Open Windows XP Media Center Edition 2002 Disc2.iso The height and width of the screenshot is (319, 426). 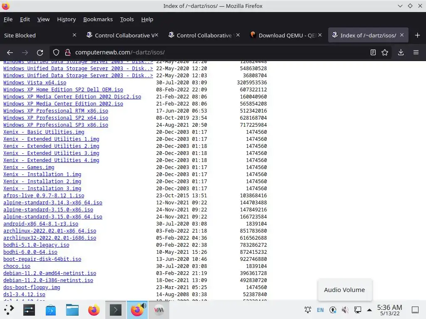point(72,96)
